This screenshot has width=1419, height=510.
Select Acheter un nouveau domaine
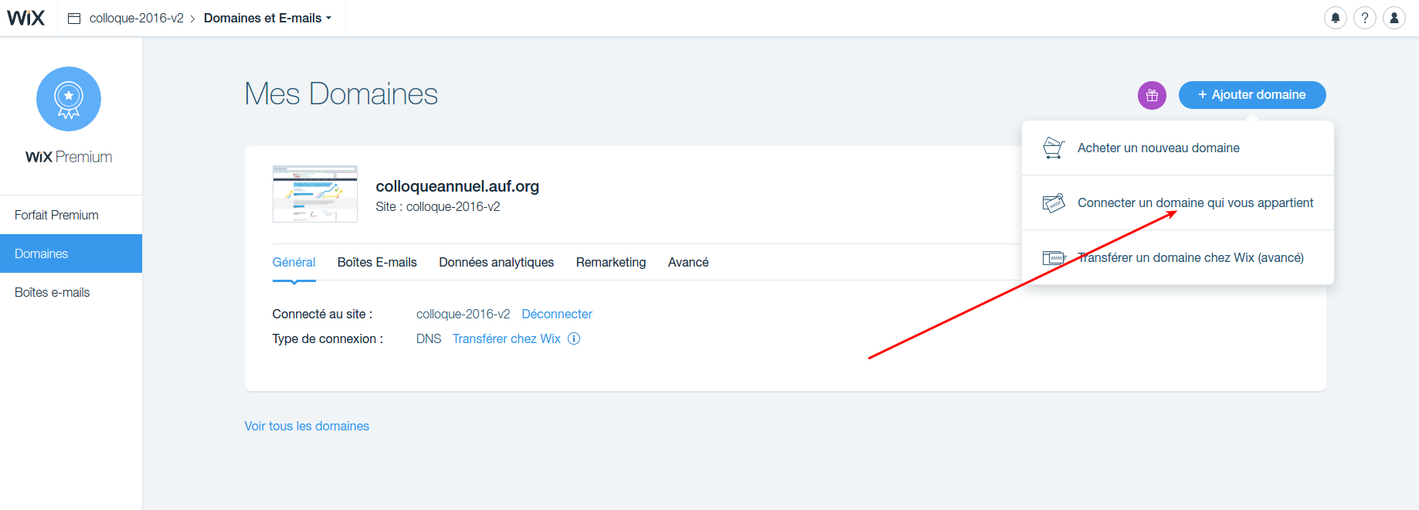click(x=1178, y=148)
